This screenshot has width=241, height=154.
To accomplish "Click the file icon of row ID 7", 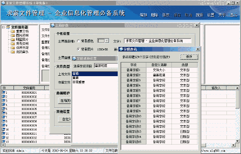I will click(x=3, y=117).
